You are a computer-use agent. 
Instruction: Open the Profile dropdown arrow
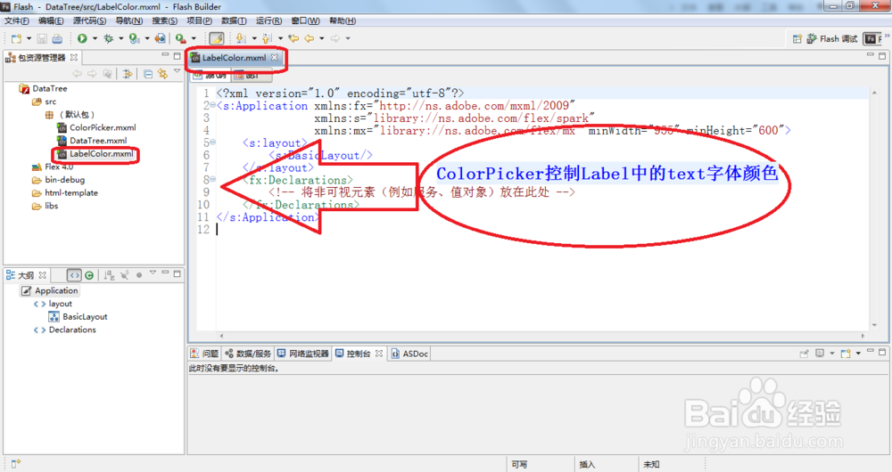pos(147,38)
